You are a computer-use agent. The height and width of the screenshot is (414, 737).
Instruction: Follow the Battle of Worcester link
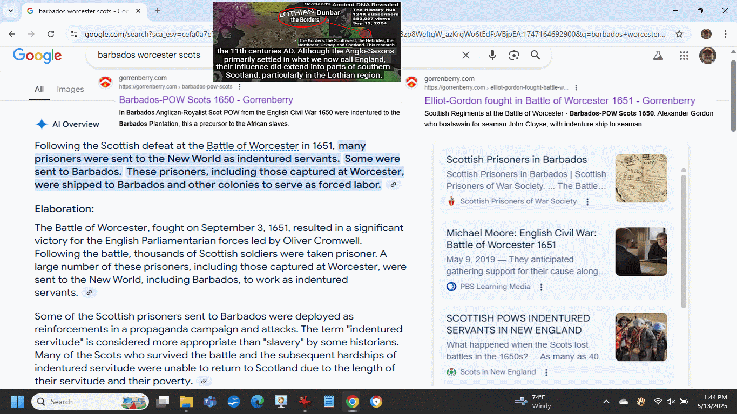click(x=252, y=146)
